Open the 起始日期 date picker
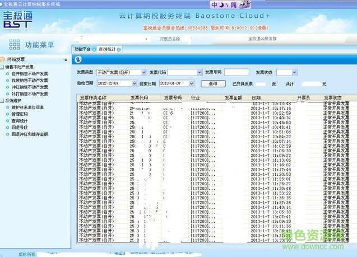The width and height of the screenshot is (357, 257). tap(134, 83)
